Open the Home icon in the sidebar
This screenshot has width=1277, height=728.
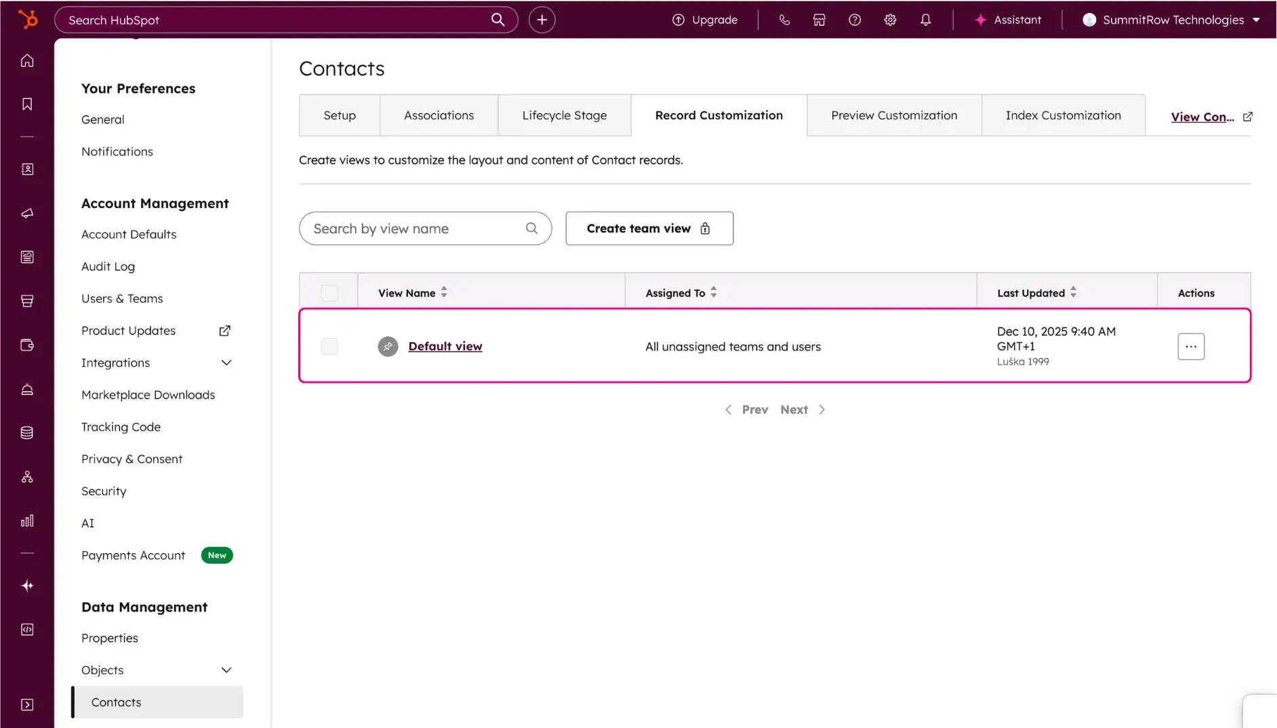coord(27,60)
